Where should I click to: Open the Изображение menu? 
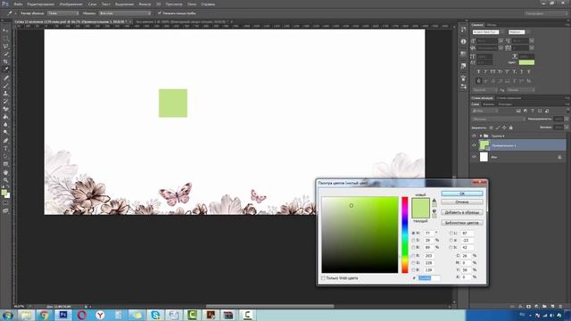(70, 4)
